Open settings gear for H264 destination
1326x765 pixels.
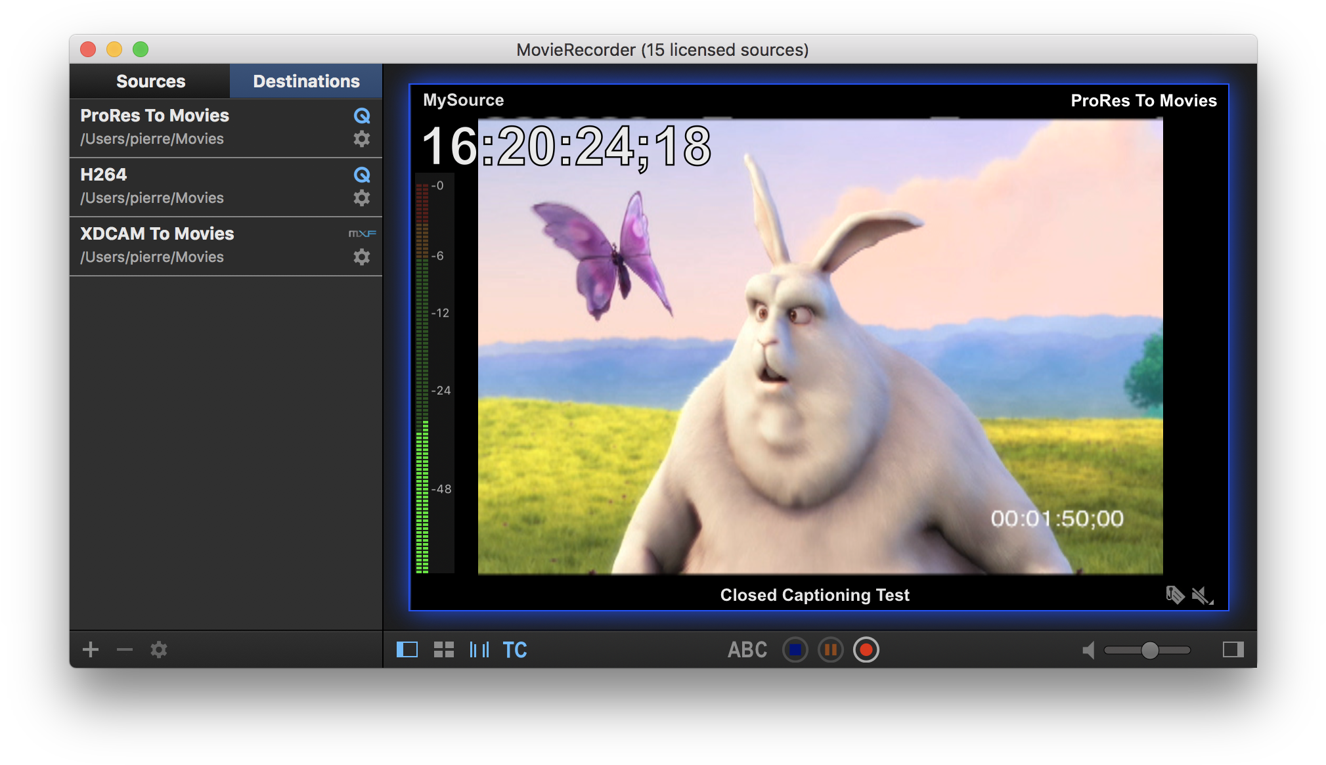pyautogui.click(x=362, y=198)
